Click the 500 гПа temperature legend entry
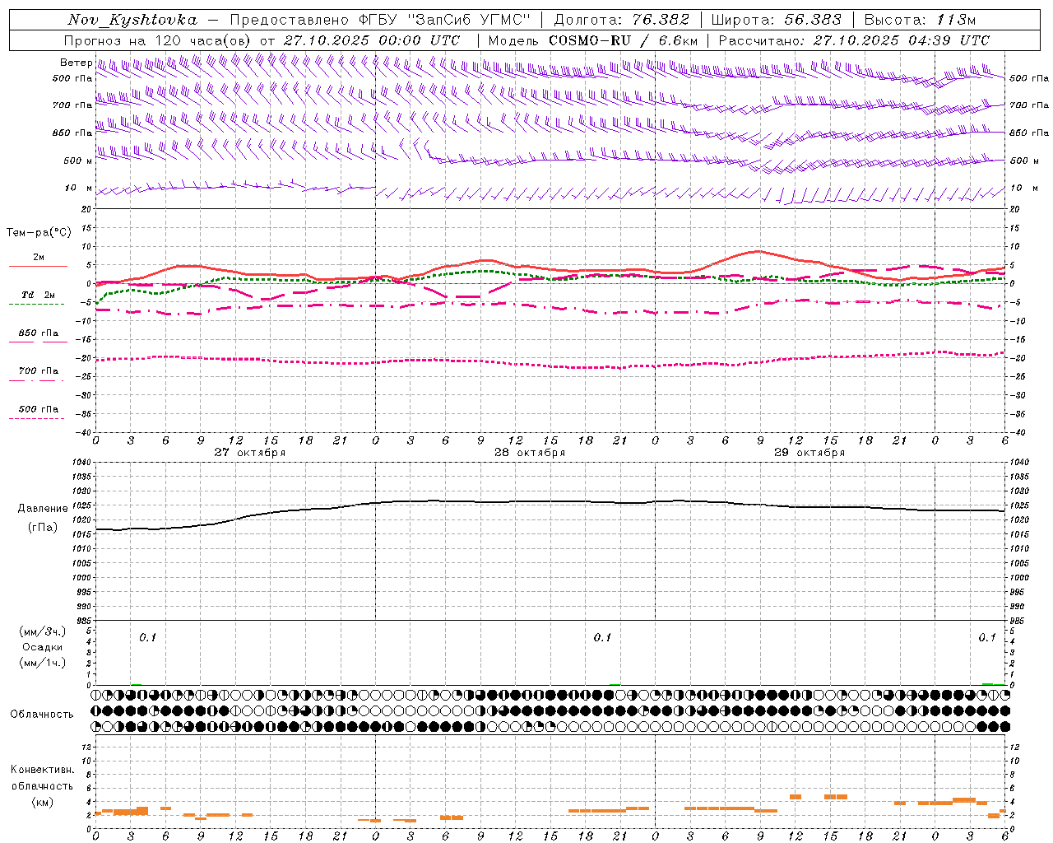1053x843 pixels. 39,409
